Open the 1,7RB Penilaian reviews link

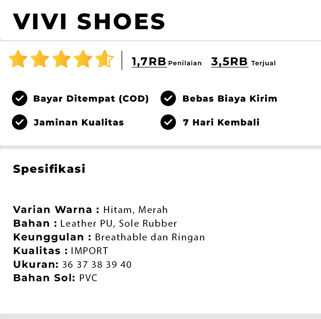167,62
